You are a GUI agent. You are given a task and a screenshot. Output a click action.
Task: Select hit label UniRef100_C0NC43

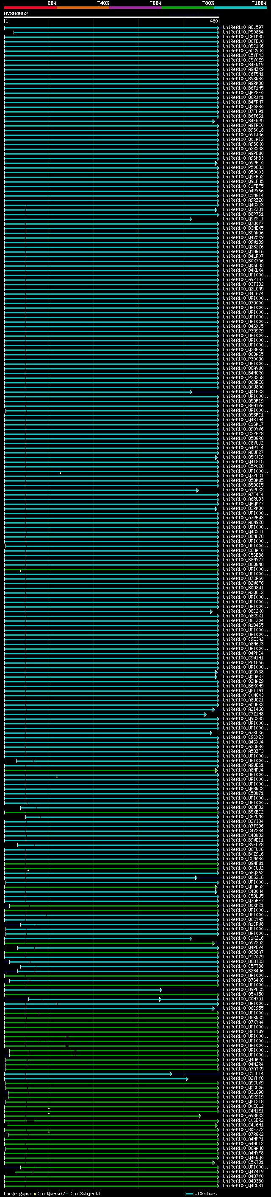pos(243,695)
